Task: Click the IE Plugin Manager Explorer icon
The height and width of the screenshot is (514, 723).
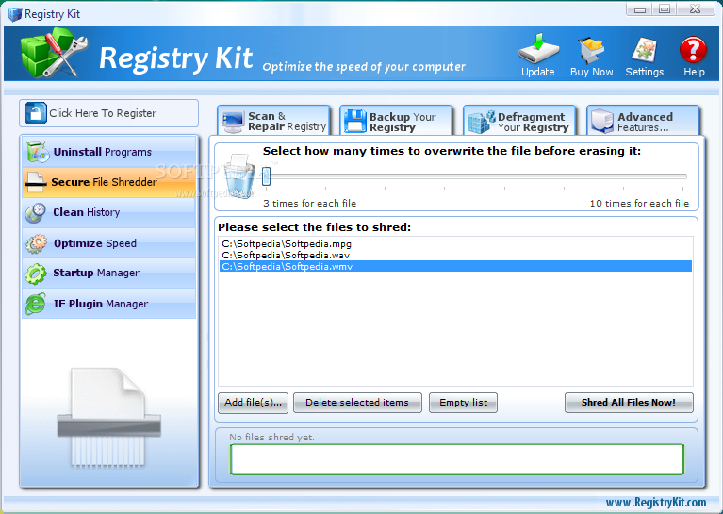Action: pos(36,304)
